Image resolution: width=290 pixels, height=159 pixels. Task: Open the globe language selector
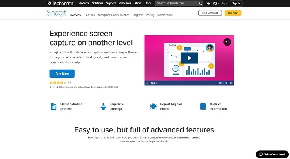pyautogui.click(x=216, y=3)
